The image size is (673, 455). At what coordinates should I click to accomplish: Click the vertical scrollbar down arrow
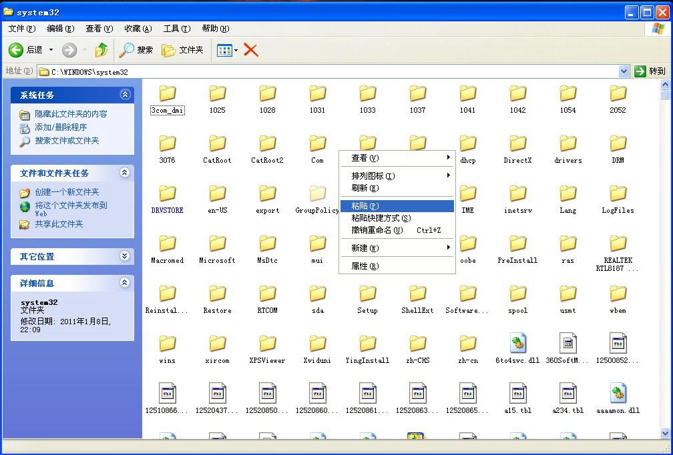click(x=665, y=433)
